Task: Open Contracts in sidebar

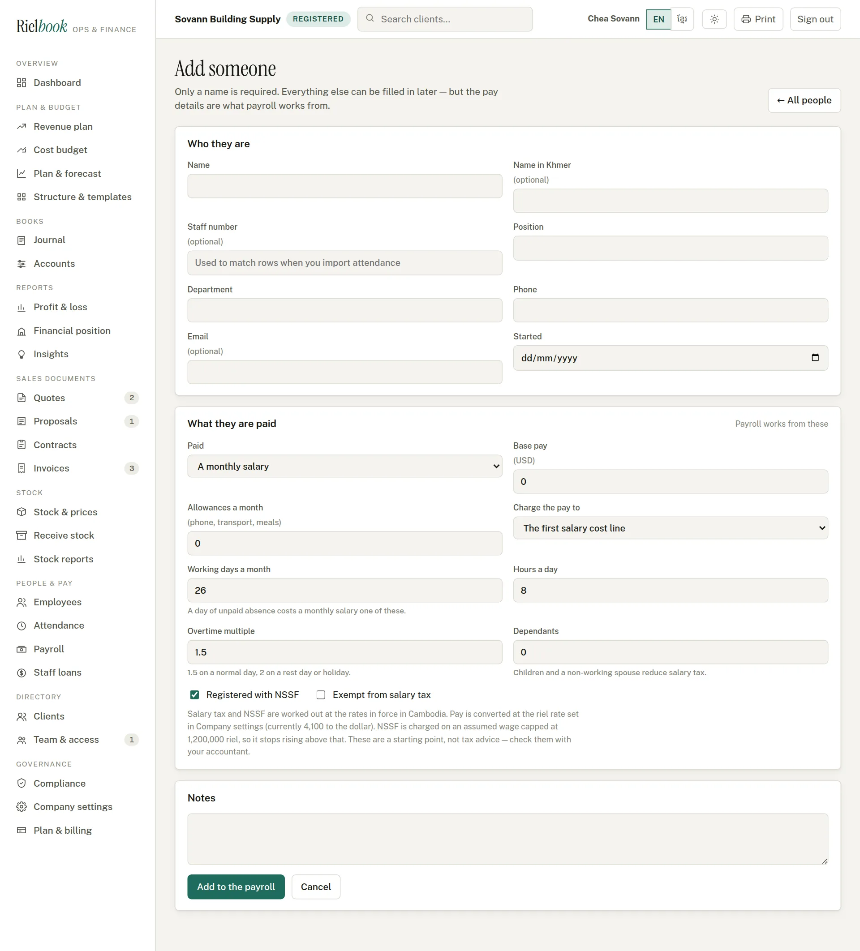Action: click(x=77, y=446)
